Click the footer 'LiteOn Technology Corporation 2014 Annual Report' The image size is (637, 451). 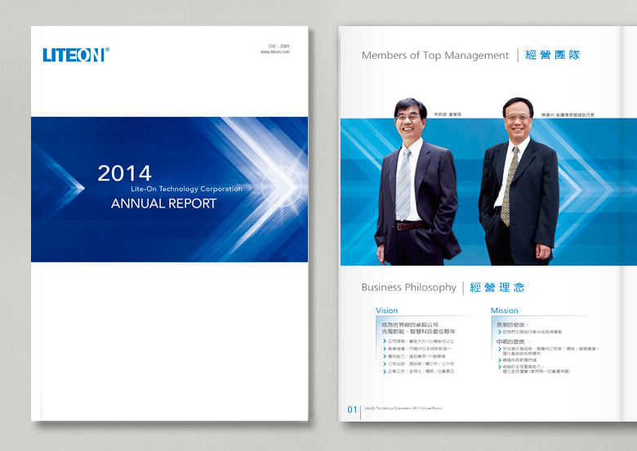(x=403, y=408)
